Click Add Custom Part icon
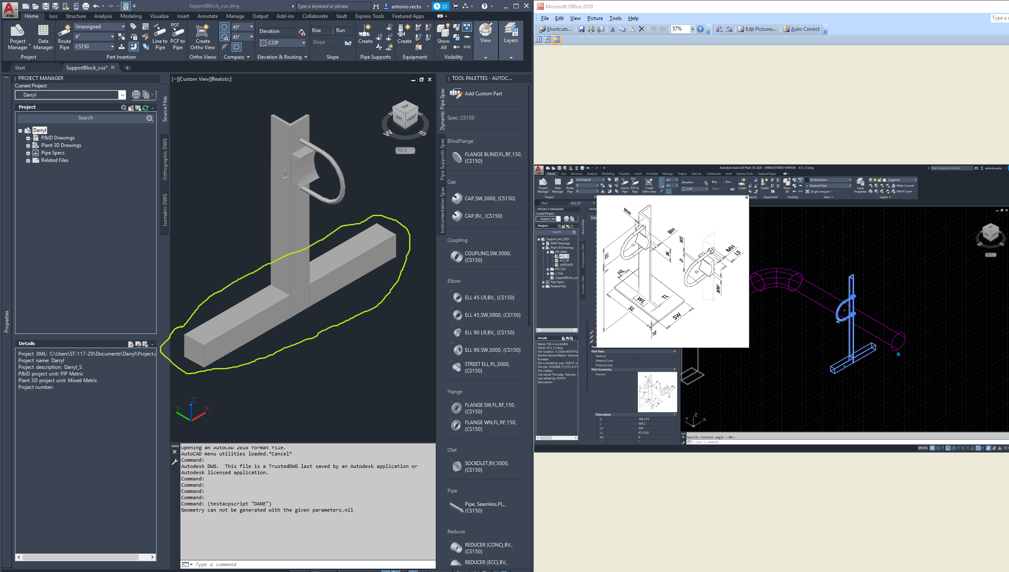 point(456,94)
